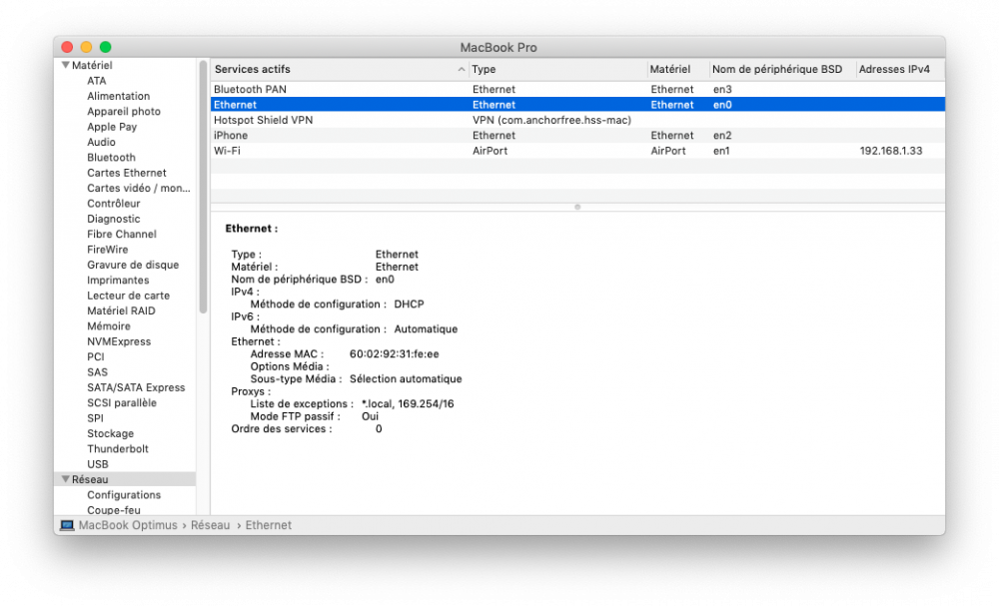Viewport: 999px width, 606px height.
Task: Select the Matériel category header
Action: coord(92,65)
